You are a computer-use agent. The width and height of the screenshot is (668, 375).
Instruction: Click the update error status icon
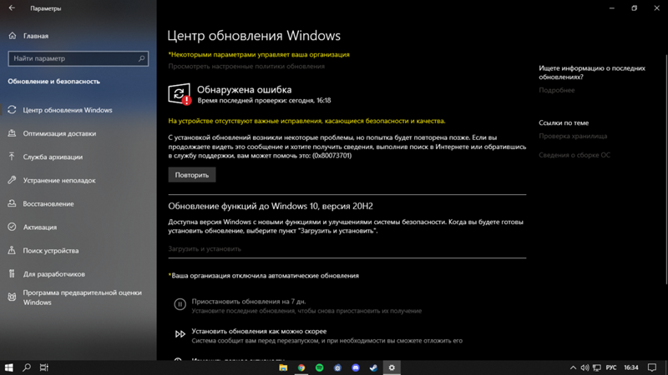(x=179, y=94)
